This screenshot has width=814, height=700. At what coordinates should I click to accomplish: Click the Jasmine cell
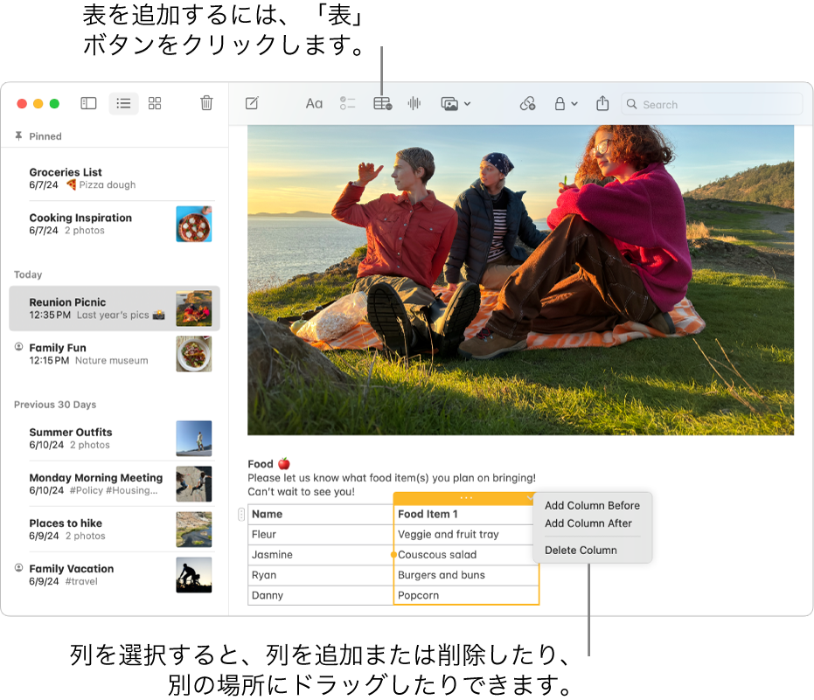[x=320, y=555]
